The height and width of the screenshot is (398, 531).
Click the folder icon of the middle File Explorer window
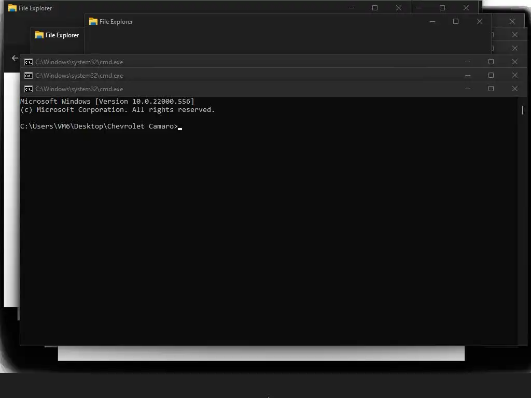93,21
